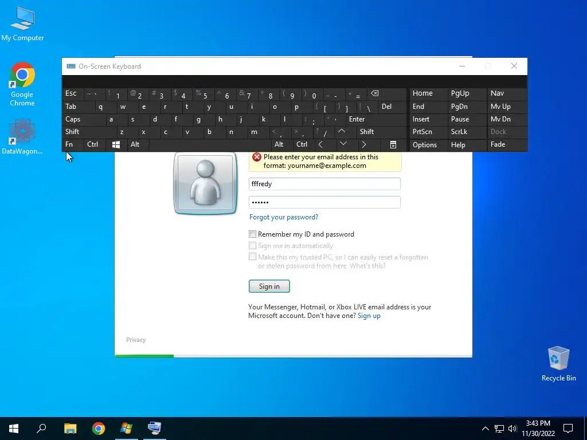Image resolution: width=587 pixels, height=440 pixels.
Task: Tap the context menu key on the on-screen keyboard
Action: [x=393, y=145]
